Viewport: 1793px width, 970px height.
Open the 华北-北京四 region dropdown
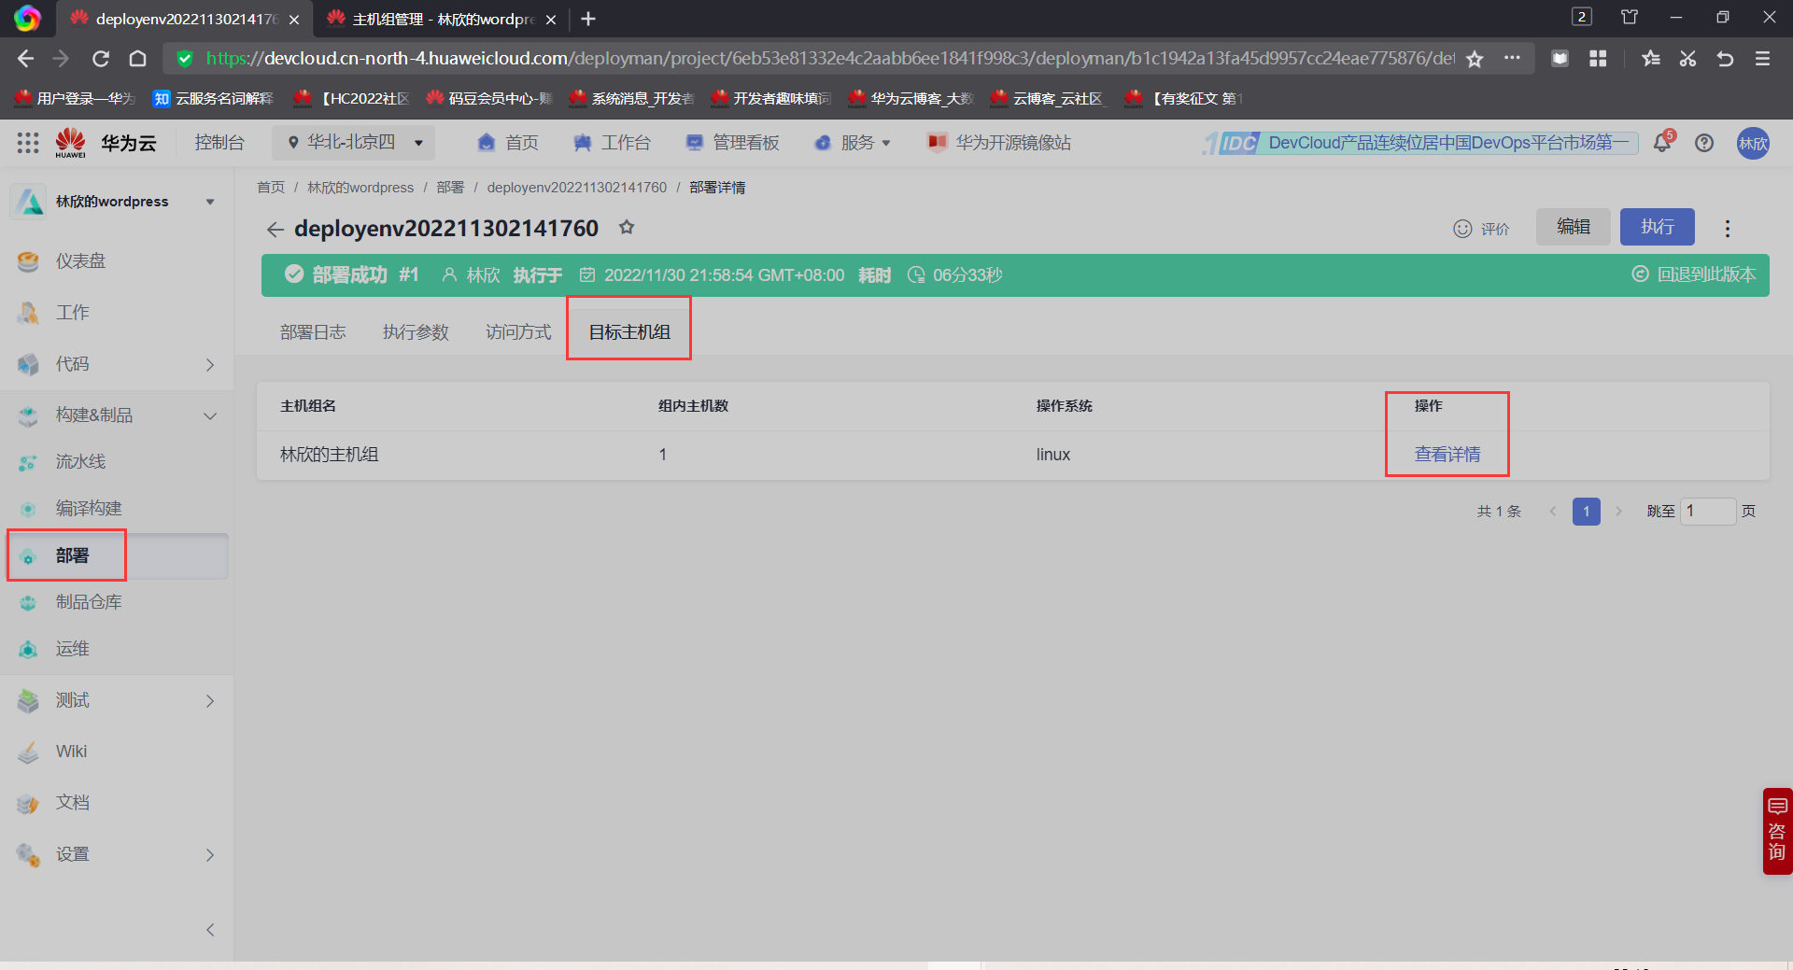[x=354, y=143]
